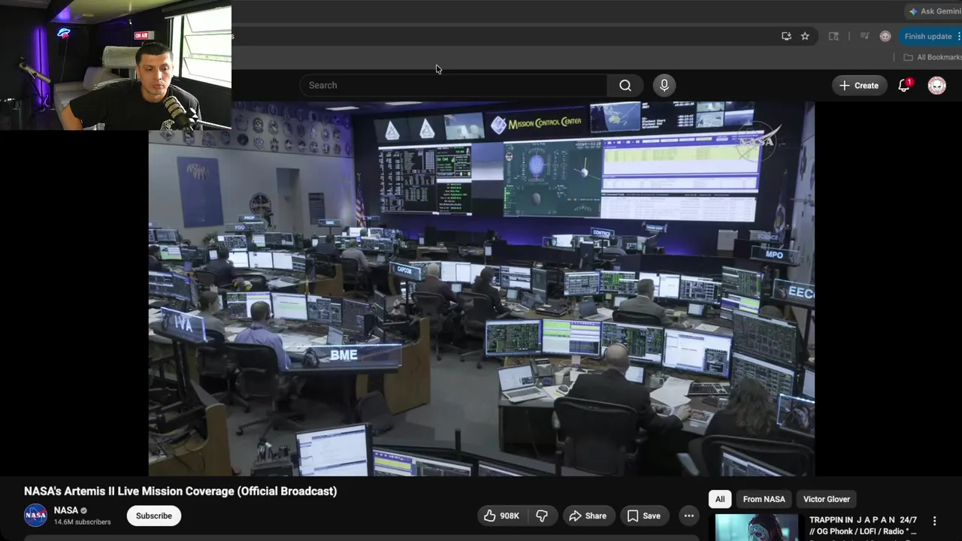Start voice search with the microphone icon

pyautogui.click(x=664, y=86)
